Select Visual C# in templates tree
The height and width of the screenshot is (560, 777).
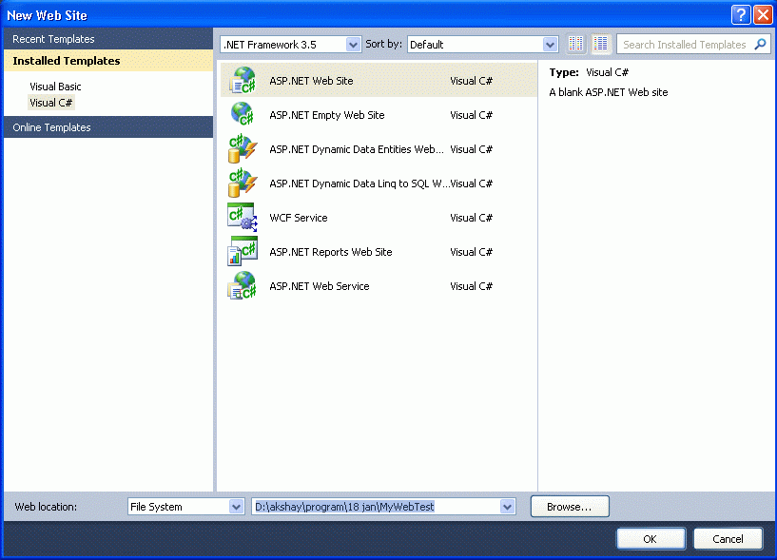point(51,103)
